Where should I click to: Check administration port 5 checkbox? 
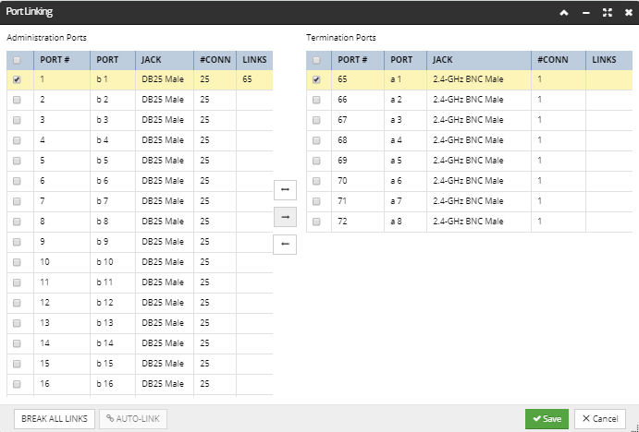click(17, 161)
